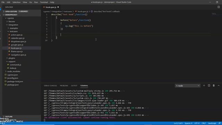Open navigation.spec.js file

18,55
